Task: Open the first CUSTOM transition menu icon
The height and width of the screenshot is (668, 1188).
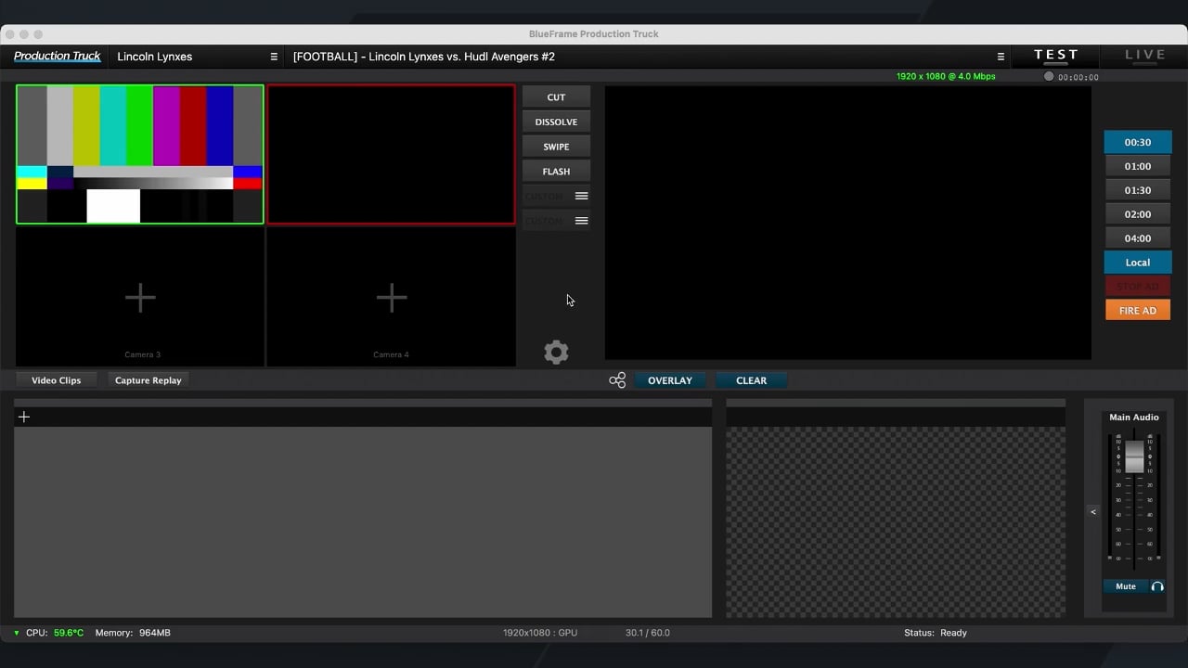Action: click(581, 196)
